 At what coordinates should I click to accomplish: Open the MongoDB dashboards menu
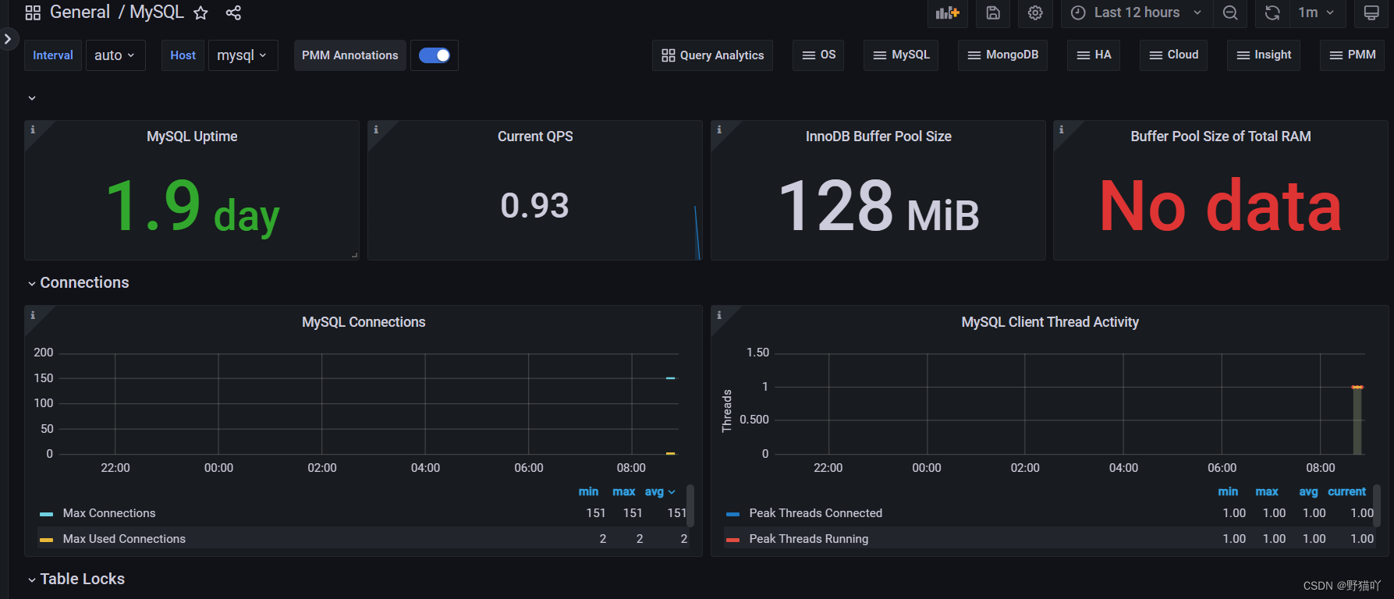1002,55
